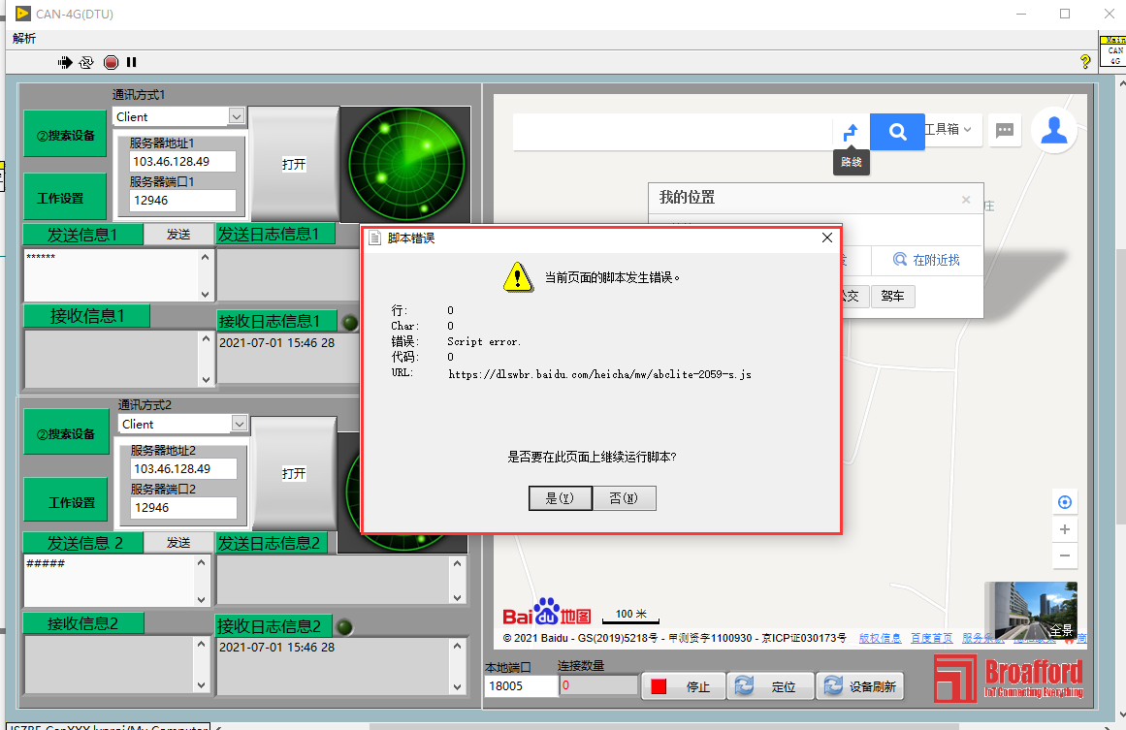Click the blue magnifier search icon

(x=896, y=132)
